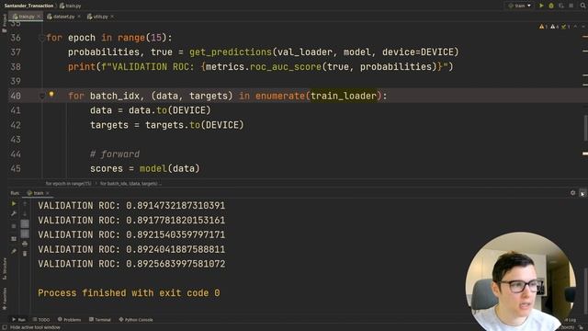This screenshot has width=588, height=331.
Task: Toggle tool window bars status bar icon
Action: coord(5,327)
